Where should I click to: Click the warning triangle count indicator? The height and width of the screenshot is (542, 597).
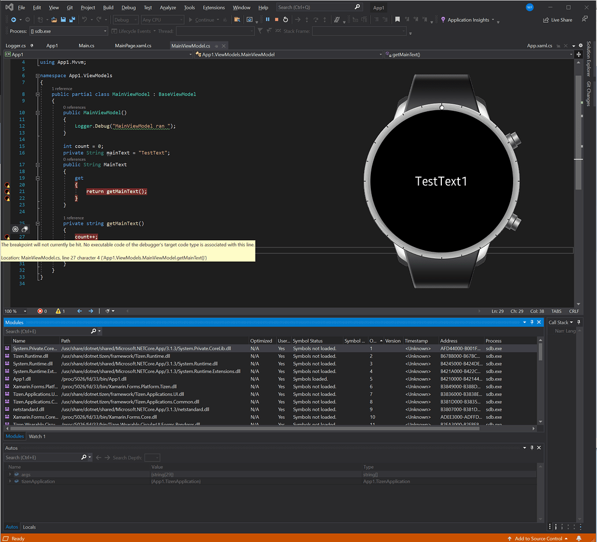[59, 311]
